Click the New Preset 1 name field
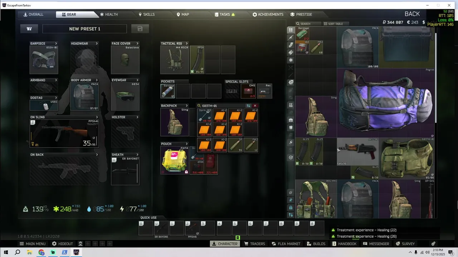The height and width of the screenshot is (257, 458). tap(84, 29)
